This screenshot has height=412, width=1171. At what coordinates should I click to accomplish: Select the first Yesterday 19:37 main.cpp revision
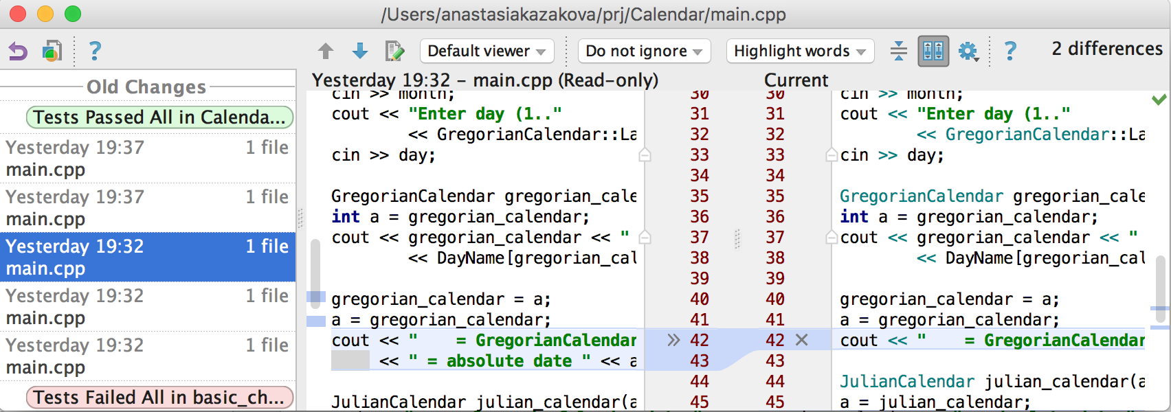click(x=148, y=159)
